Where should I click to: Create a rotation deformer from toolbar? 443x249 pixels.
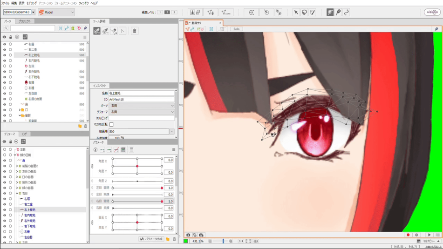[x=266, y=12]
